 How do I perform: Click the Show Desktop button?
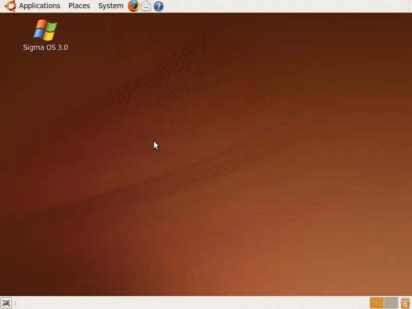6,303
